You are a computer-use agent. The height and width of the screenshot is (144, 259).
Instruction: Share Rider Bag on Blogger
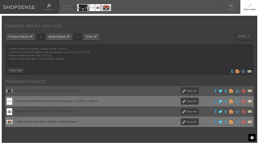coord(231,122)
